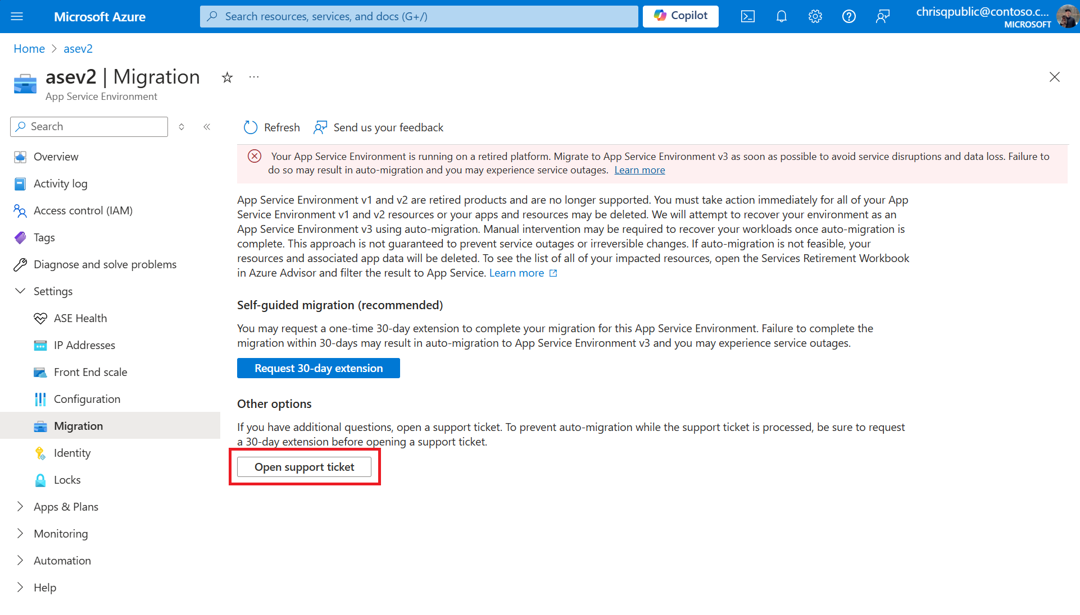1080x615 pixels.
Task: Click the Open support ticket button
Action: pyautogui.click(x=304, y=467)
